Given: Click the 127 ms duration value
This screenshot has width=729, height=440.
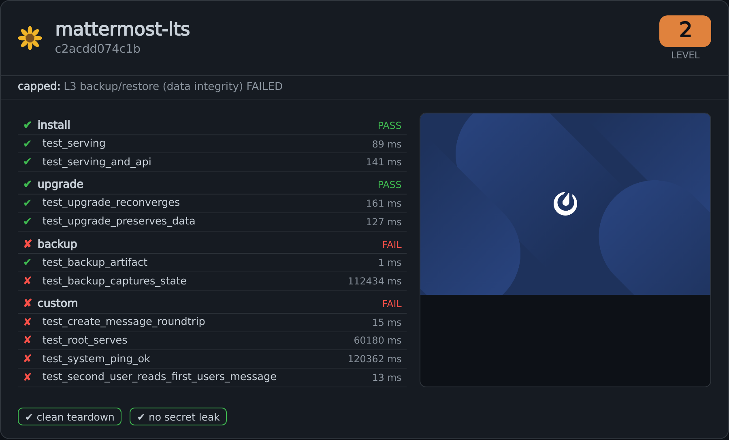Looking at the screenshot, I should point(384,222).
